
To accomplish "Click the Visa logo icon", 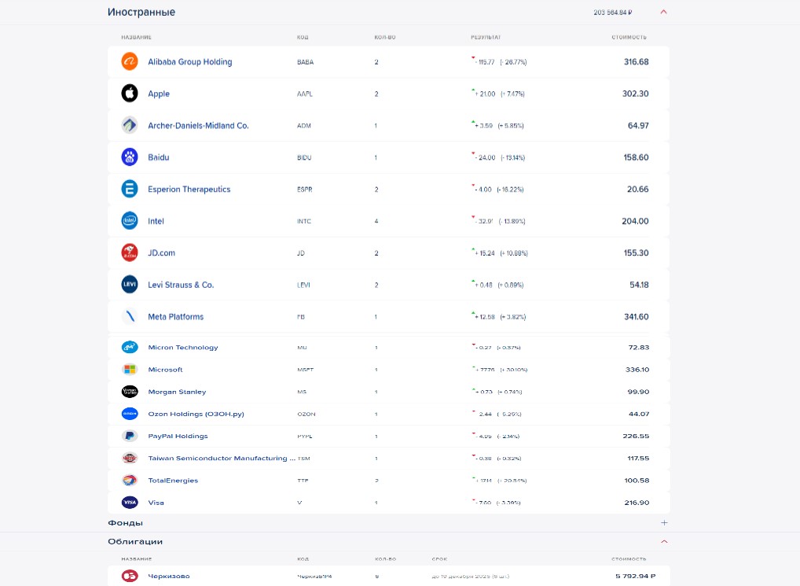I will pos(130,503).
